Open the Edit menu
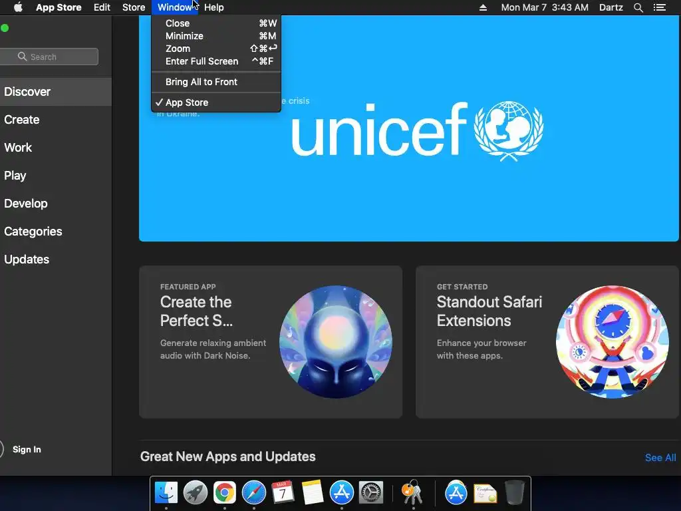 tap(102, 7)
